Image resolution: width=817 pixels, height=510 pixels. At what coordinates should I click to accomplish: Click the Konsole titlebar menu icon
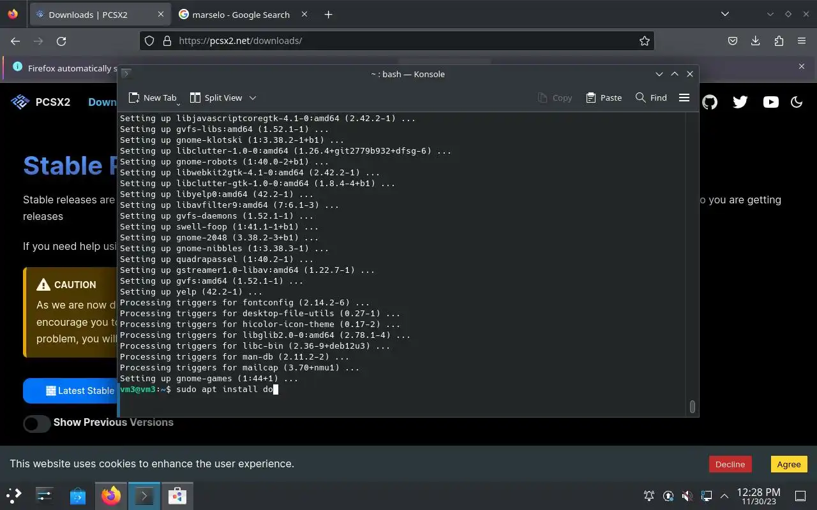126,74
